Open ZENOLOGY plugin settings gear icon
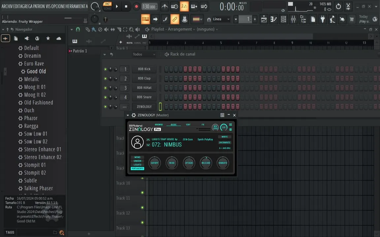 [134, 115]
